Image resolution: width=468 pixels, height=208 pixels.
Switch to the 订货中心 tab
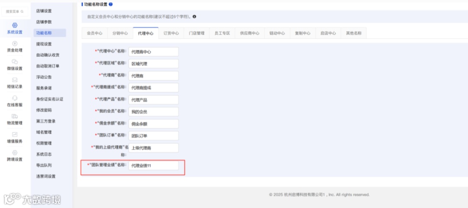171,33
